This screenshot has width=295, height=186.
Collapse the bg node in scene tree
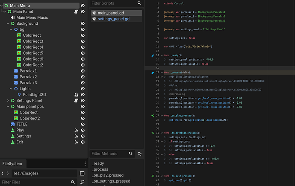11,29
